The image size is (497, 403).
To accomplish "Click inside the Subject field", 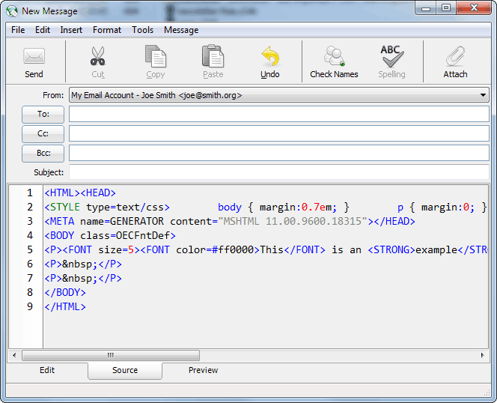I will (x=279, y=172).
